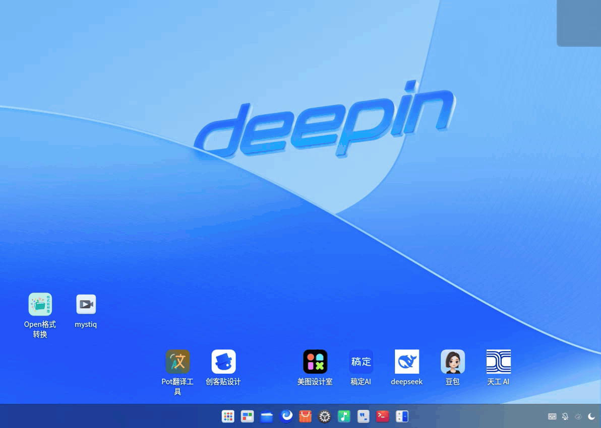Open the calculator icon in the dock
Image resolution: width=601 pixels, height=428 pixels.
pos(402,416)
